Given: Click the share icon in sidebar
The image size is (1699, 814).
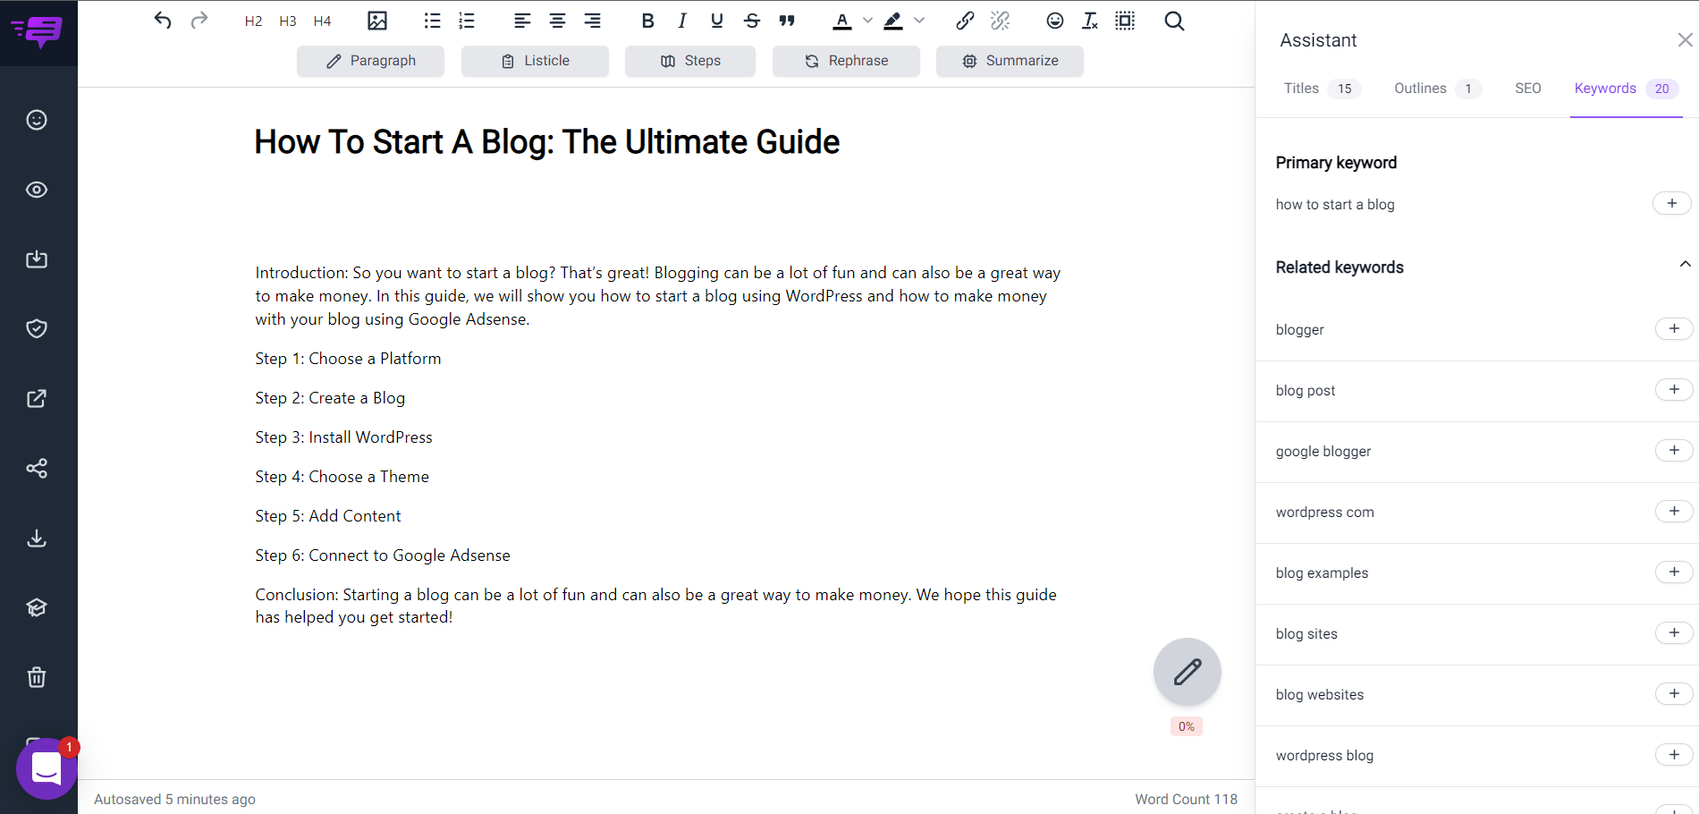Looking at the screenshot, I should pos(37,468).
